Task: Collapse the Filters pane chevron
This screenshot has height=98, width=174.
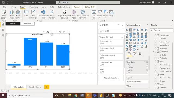Action: [123, 25]
